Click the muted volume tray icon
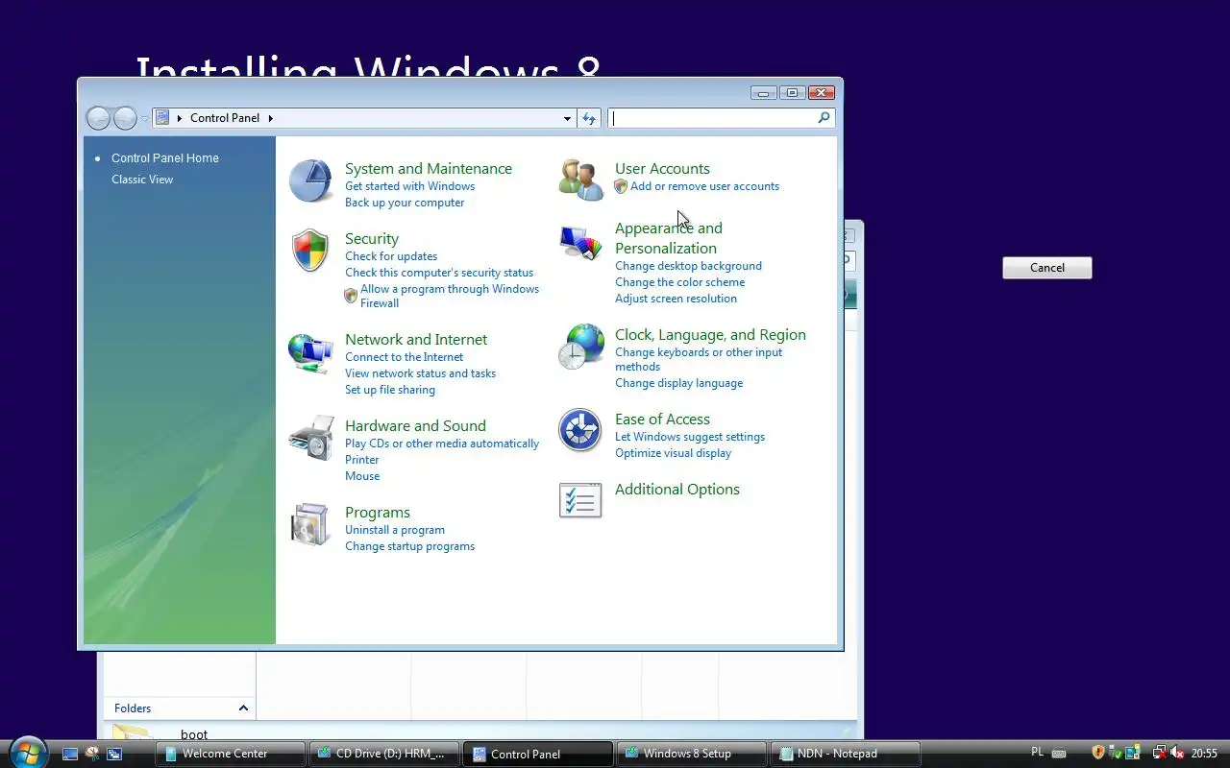This screenshot has width=1230, height=768. tap(1177, 754)
